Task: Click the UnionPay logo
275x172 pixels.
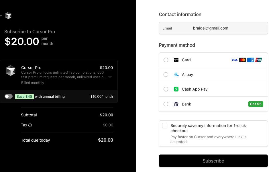Action: pyautogui.click(x=258, y=60)
